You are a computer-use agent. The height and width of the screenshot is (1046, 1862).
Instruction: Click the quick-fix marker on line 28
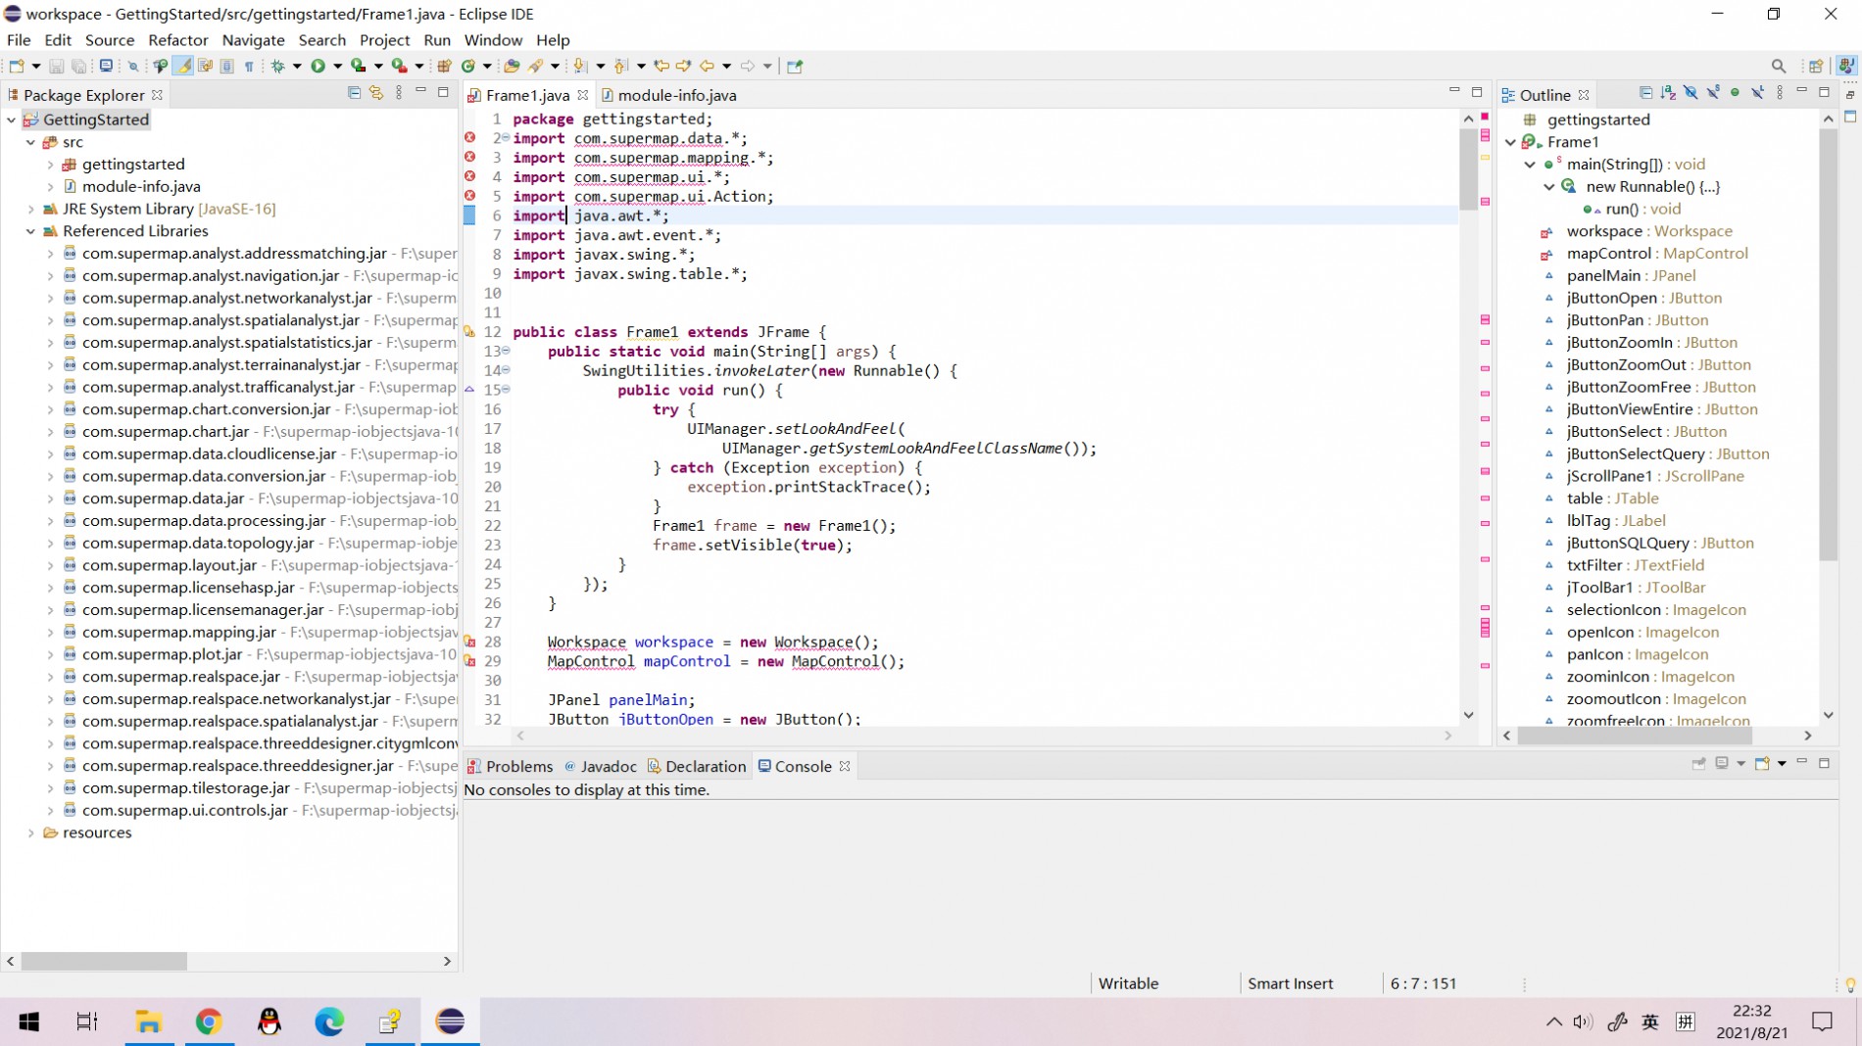point(470,642)
